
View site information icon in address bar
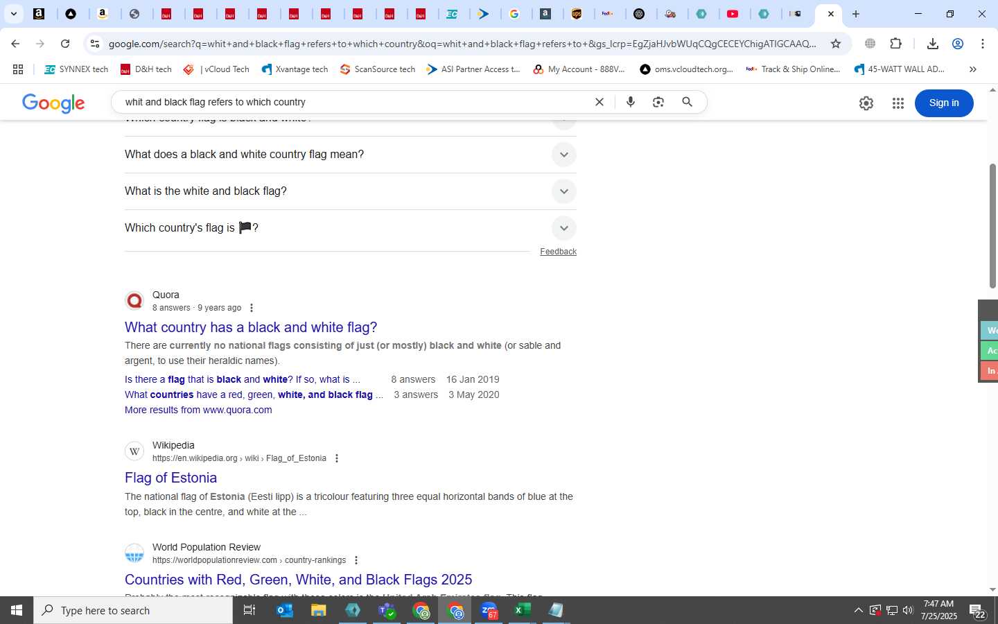95,44
